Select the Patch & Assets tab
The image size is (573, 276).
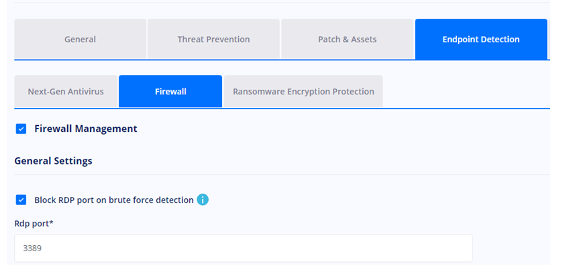[x=347, y=39]
